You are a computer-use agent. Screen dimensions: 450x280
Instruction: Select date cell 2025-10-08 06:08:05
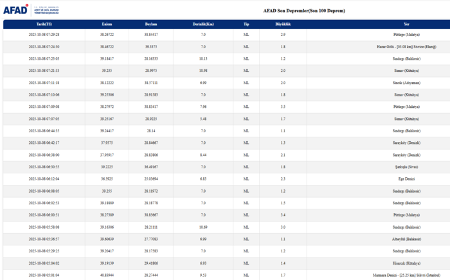pyautogui.click(x=44, y=191)
